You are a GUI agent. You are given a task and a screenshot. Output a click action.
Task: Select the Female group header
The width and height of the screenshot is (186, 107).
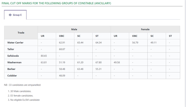pyautogui.click(x=145, y=29)
